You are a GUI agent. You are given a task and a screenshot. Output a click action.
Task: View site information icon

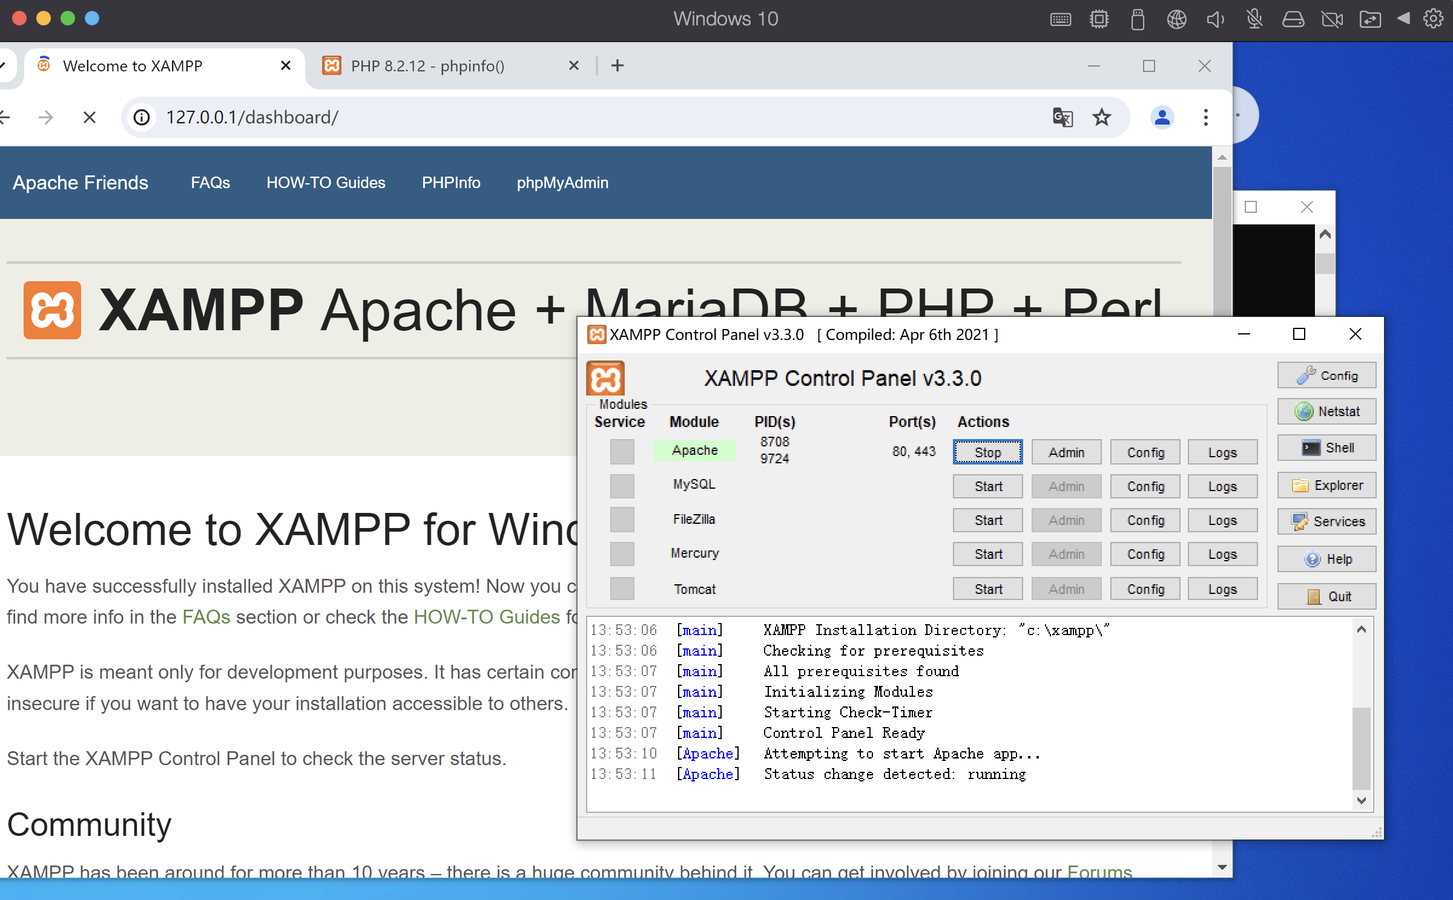point(142,117)
